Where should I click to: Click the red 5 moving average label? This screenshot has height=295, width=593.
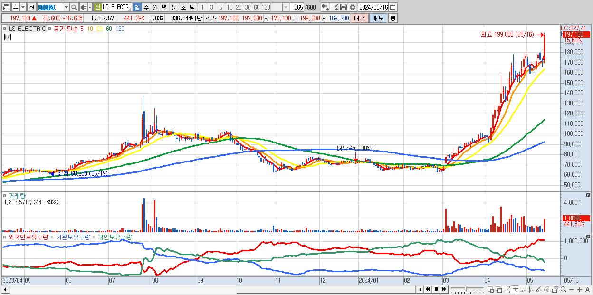pos(82,29)
